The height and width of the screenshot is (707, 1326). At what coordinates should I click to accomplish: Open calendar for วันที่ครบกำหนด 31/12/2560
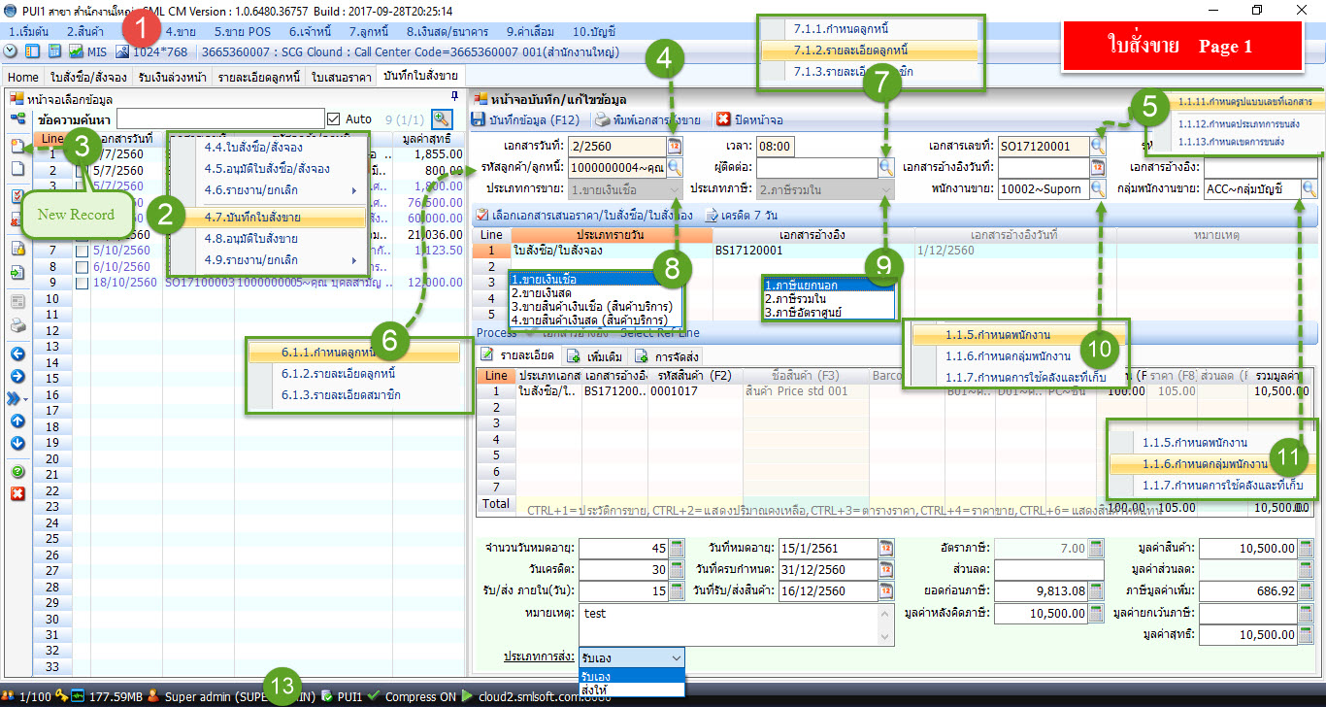click(886, 569)
